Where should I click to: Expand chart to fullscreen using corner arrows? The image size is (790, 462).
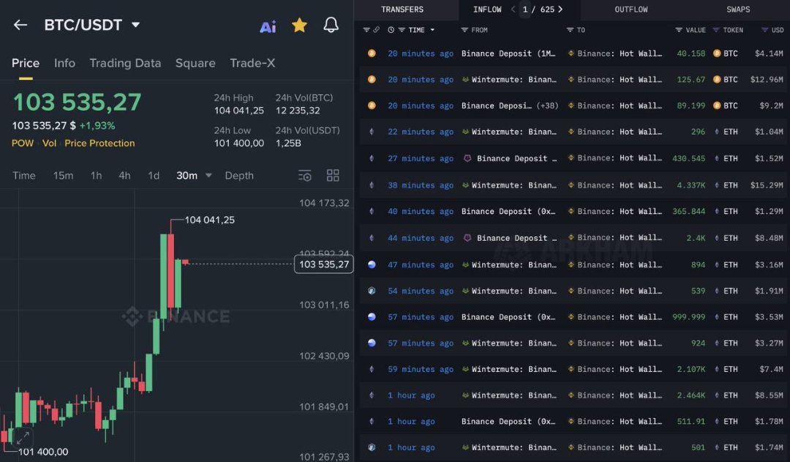coord(23,437)
